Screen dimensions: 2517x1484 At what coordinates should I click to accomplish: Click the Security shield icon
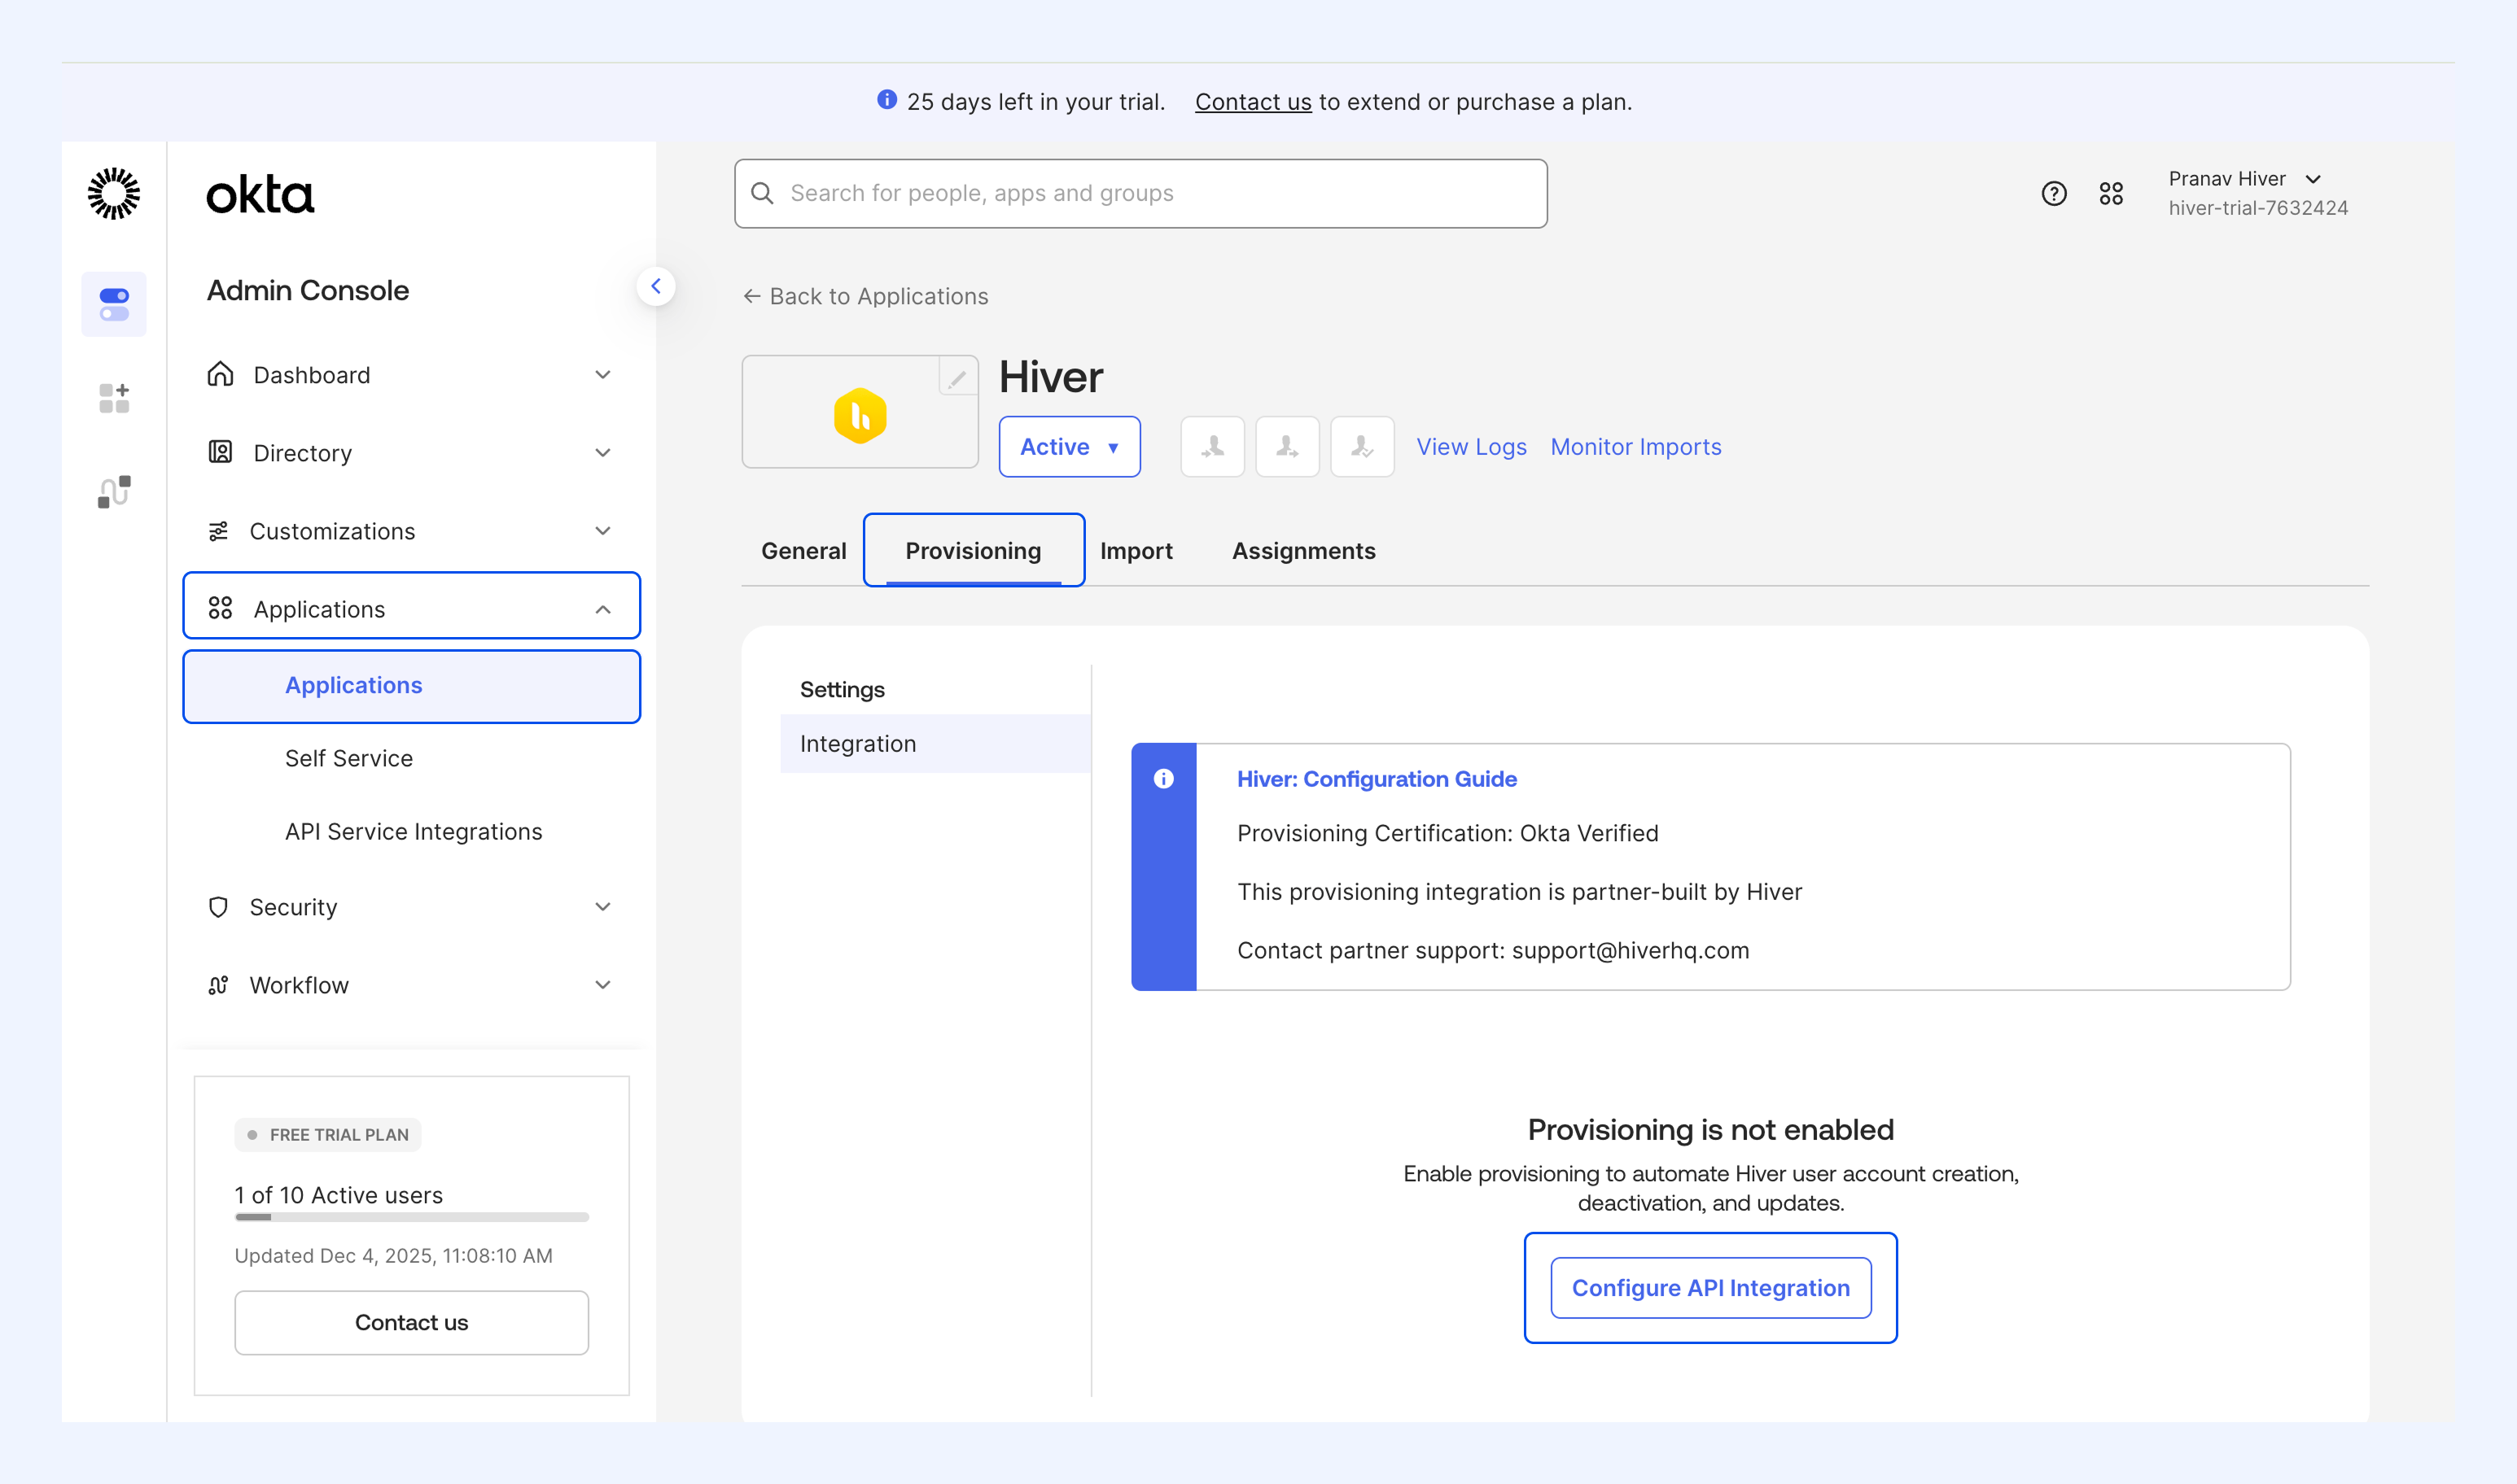[218, 907]
